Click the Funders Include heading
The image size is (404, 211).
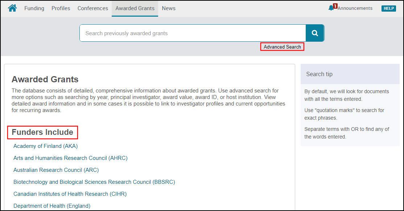pos(42,132)
